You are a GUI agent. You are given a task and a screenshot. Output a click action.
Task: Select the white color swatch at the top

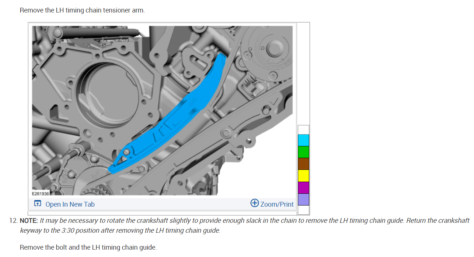(x=303, y=130)
